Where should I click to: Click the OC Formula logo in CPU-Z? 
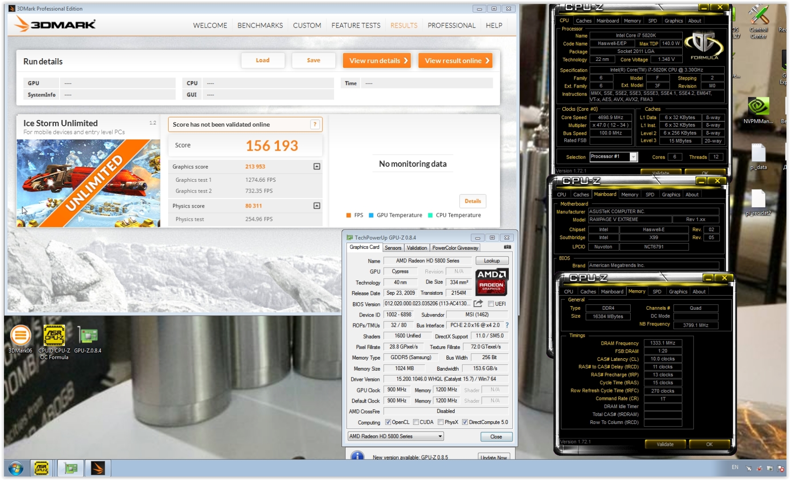[704, 46]
